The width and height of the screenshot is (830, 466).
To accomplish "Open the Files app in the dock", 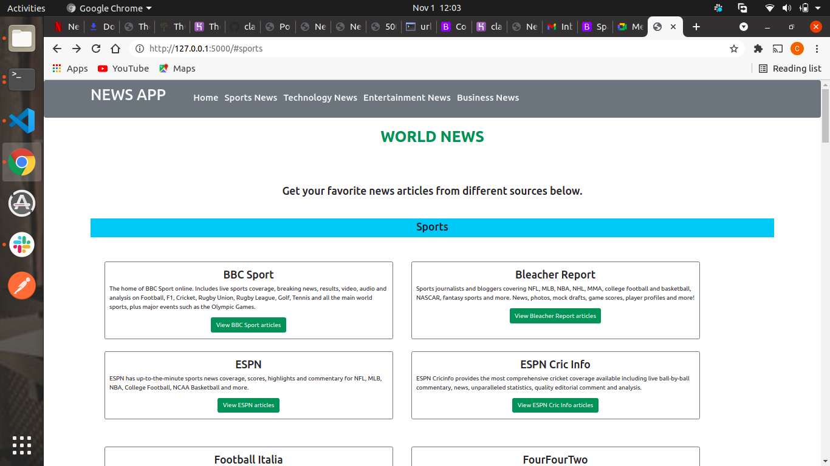I will [22, 39].
